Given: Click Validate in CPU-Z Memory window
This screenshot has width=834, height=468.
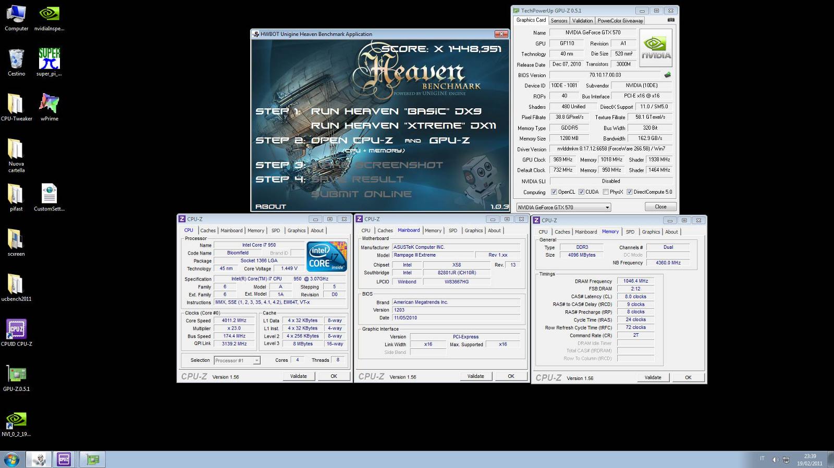Looking at the screenshot, I should click(x=653, y=377).
